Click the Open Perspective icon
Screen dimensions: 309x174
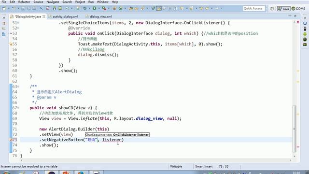pos(272,9)
